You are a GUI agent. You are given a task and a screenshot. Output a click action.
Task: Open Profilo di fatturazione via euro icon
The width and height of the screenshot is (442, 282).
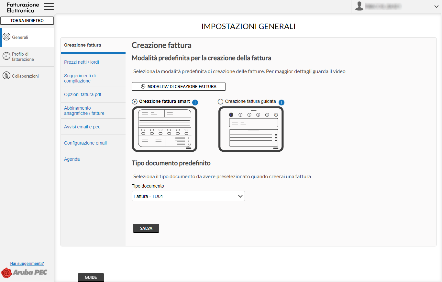coord(6,57)
